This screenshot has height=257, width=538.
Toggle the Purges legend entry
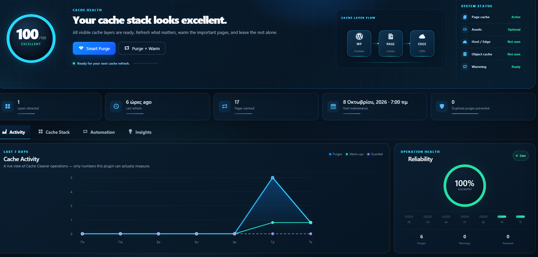click(x=336, y=154)
